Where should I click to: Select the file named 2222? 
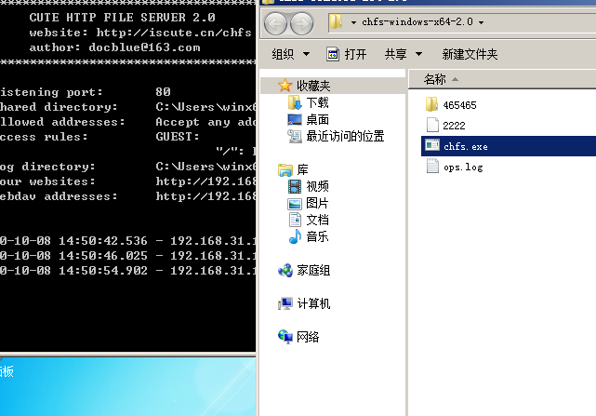(x=454, y=126)
